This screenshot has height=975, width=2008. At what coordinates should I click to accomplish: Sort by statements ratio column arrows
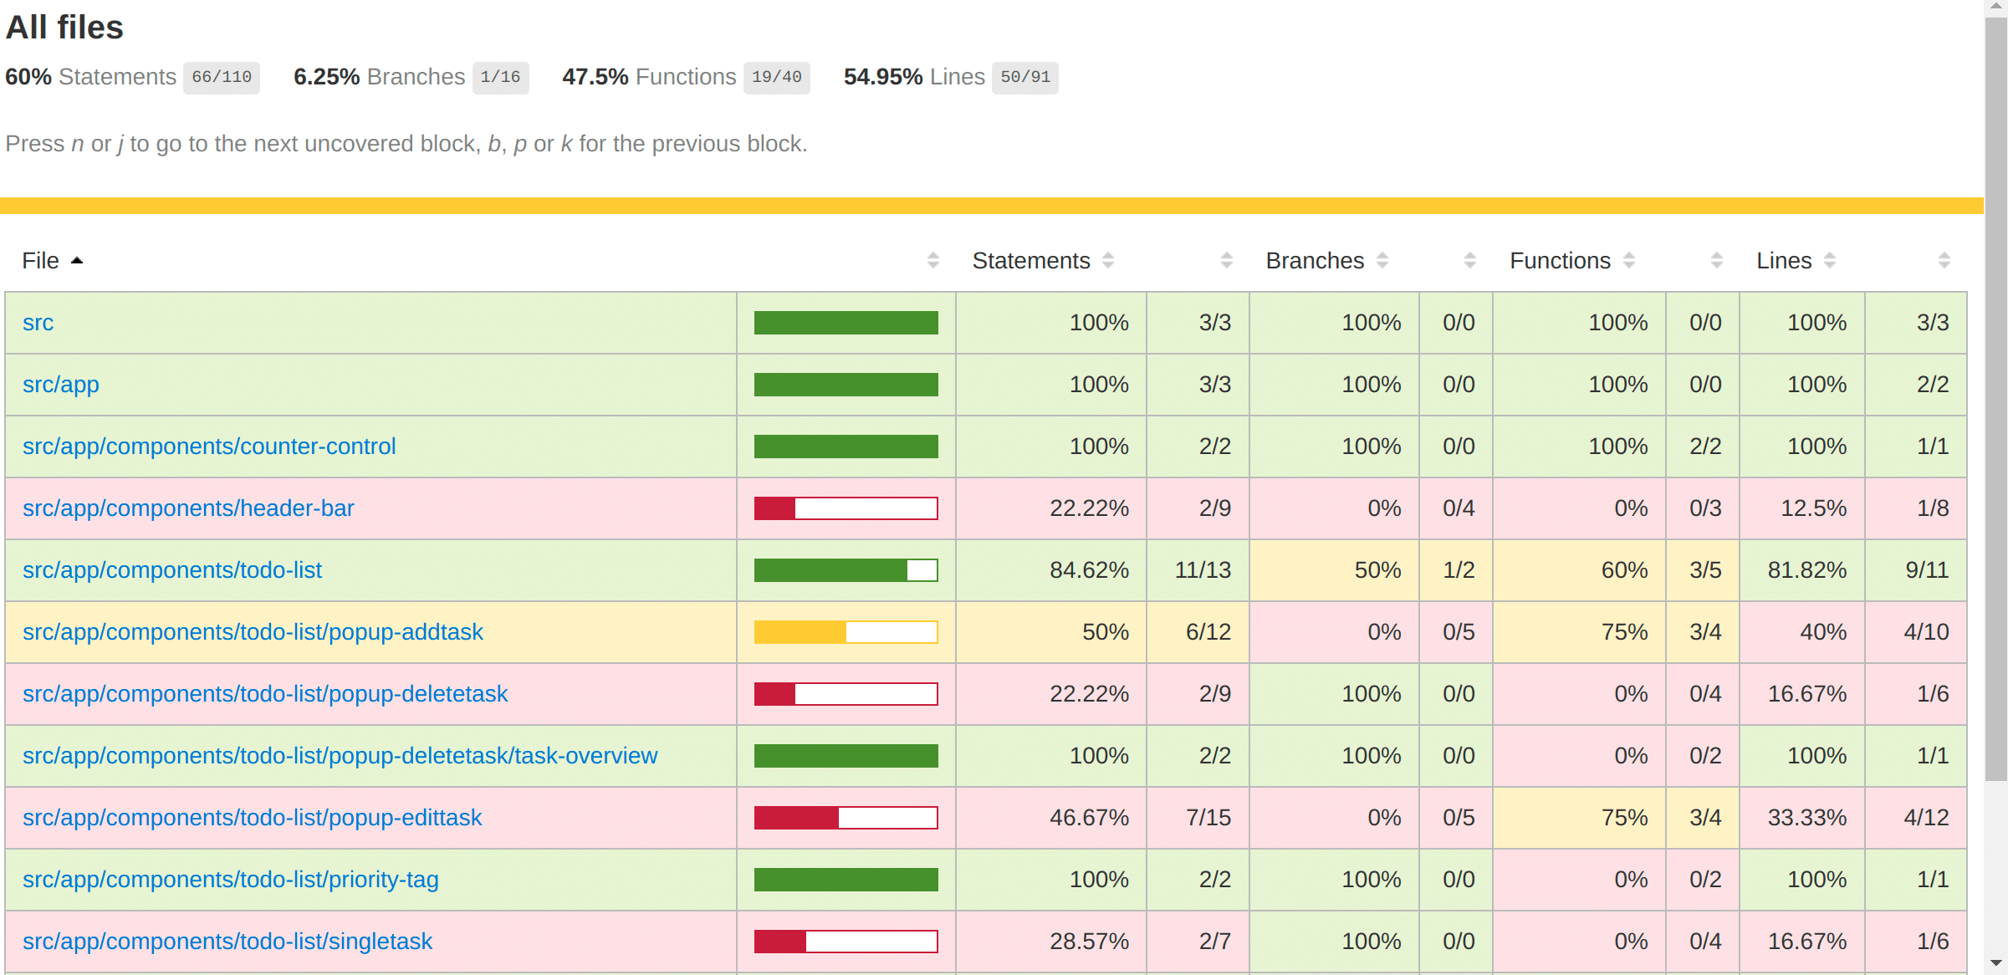click(1226, 260)
